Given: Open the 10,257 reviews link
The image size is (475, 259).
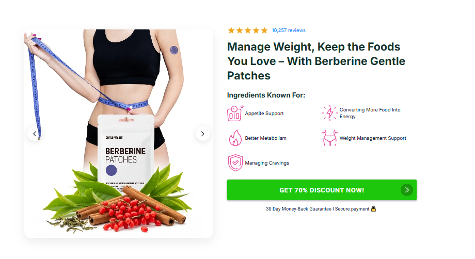Looking at the screenshot, I should (289, 30).
